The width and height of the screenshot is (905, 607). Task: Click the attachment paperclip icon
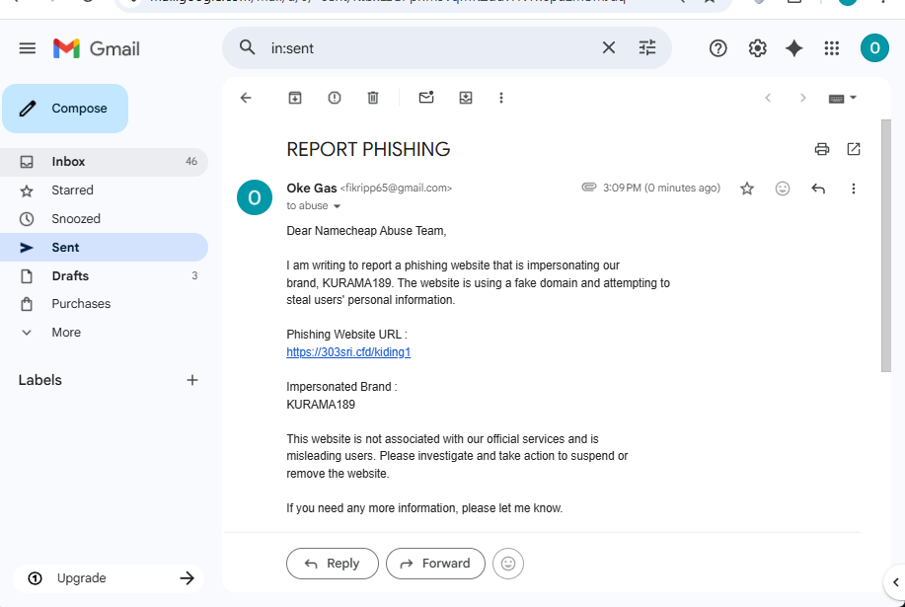589,187
